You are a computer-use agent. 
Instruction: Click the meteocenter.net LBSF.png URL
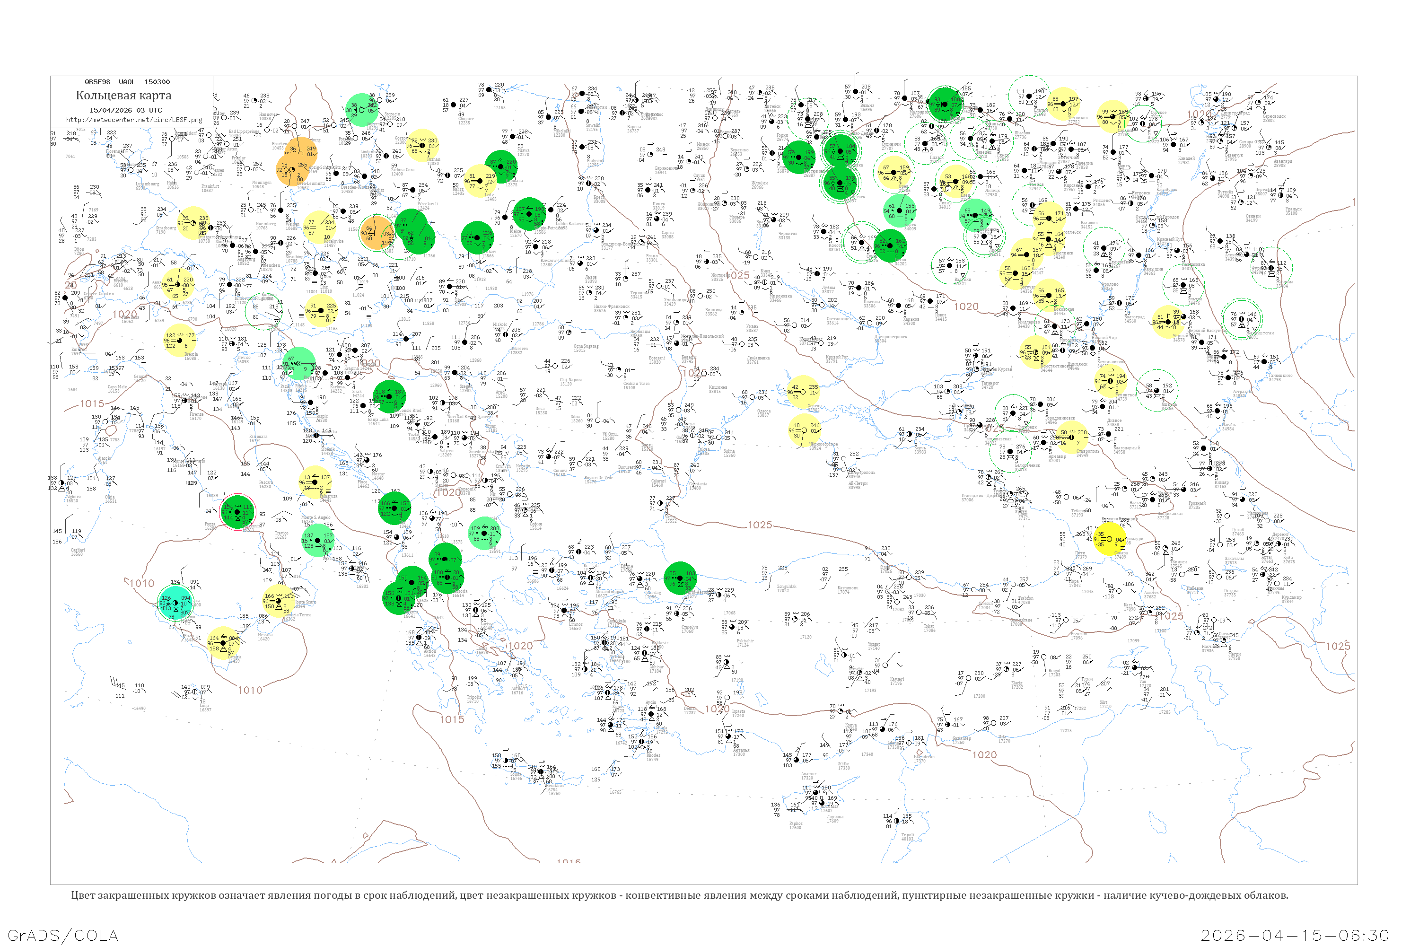134,120
